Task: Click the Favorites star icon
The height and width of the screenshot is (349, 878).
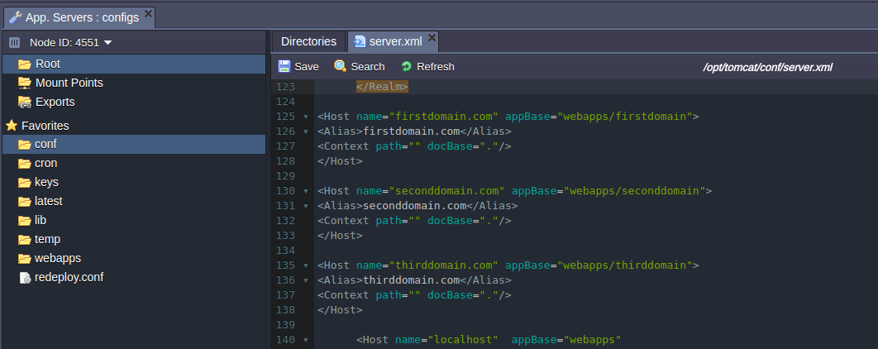Action: click(x=12, y=126)
